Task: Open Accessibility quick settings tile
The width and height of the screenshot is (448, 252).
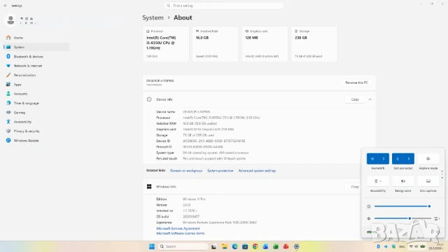Action: (378, 181)
